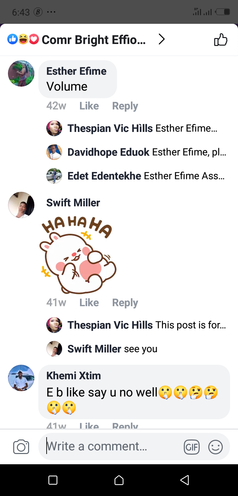This screenshot has height=496, width=238.
Task: Expand reactions list chevron beside Comr Bright
Action: click(161, 40)
